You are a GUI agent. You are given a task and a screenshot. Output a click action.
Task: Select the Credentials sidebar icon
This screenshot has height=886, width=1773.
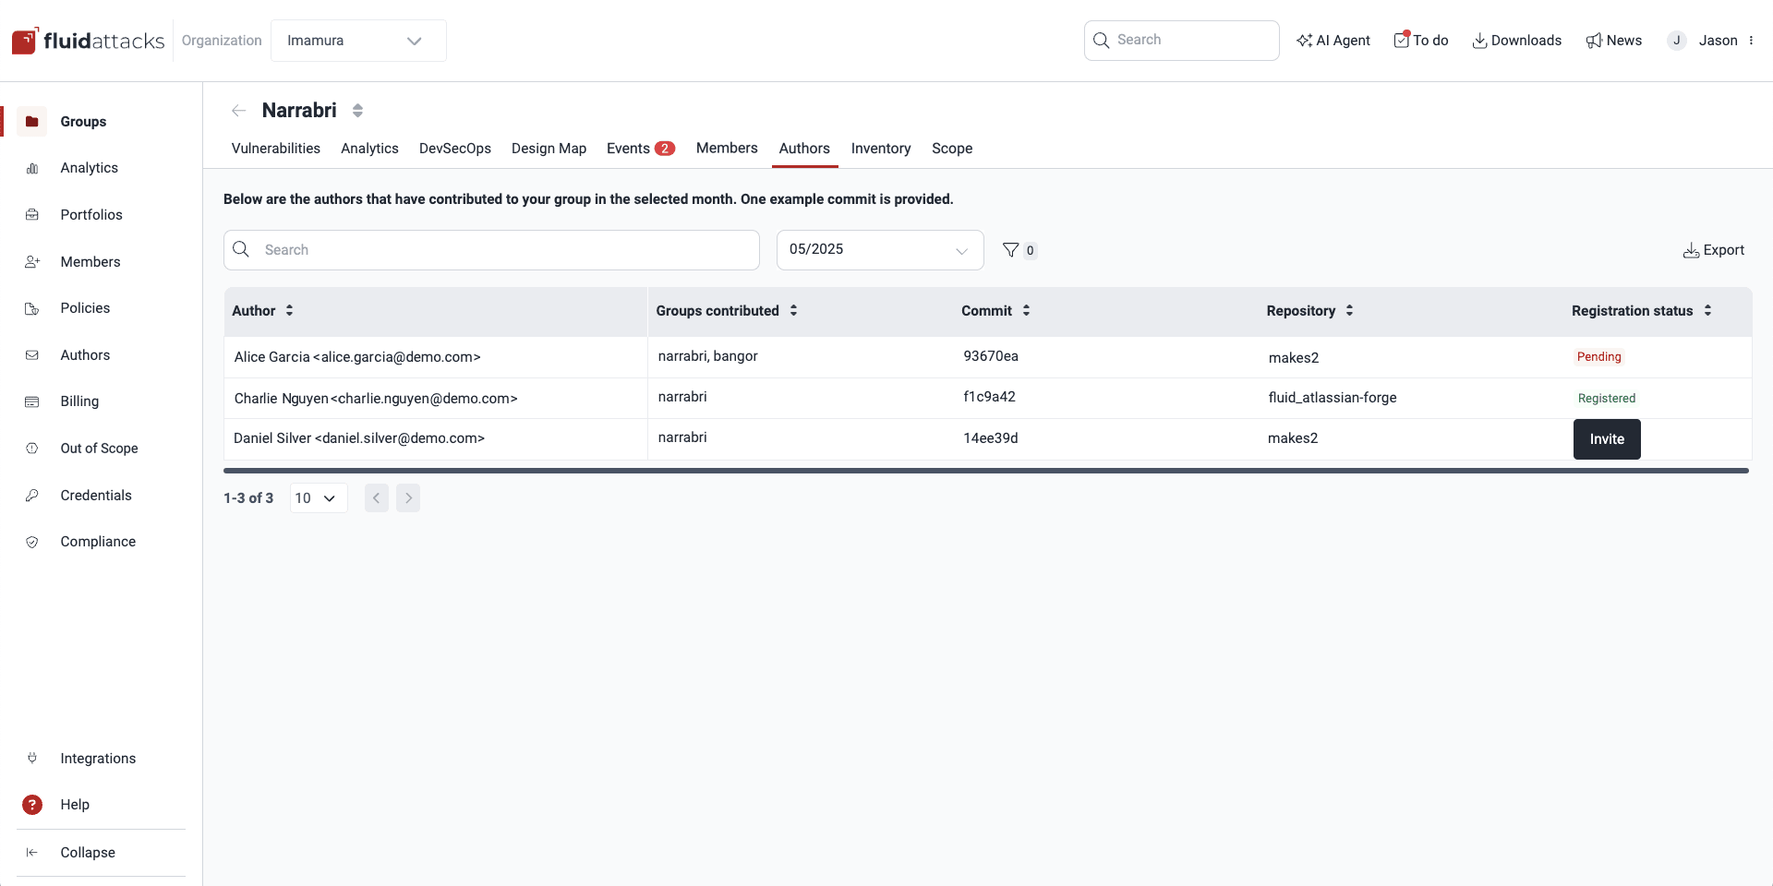pyautogui.click(x=31, y=495)
